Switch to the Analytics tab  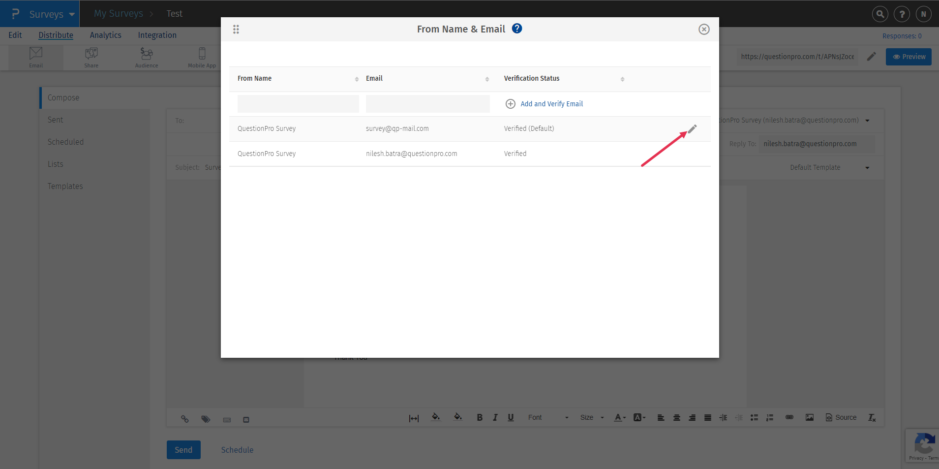tap(105, 35)
